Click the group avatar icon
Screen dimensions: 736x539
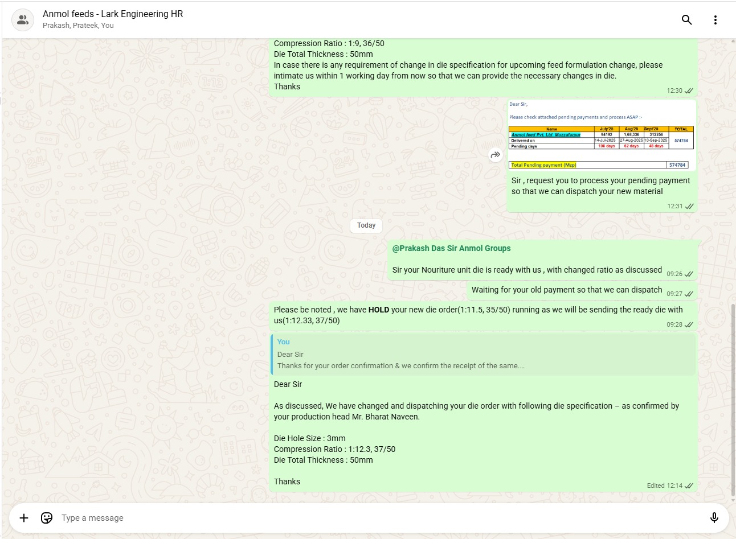23,20
